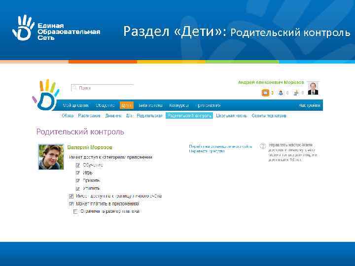Click the messages envelope icon in the header
The width and height of the screenshot is (355, 266).
pos(265,93)
